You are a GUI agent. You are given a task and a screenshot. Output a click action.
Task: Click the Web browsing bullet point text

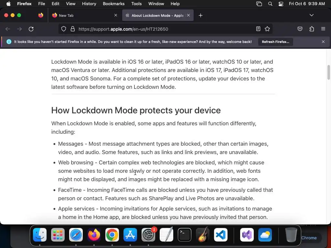pos(161,171)
